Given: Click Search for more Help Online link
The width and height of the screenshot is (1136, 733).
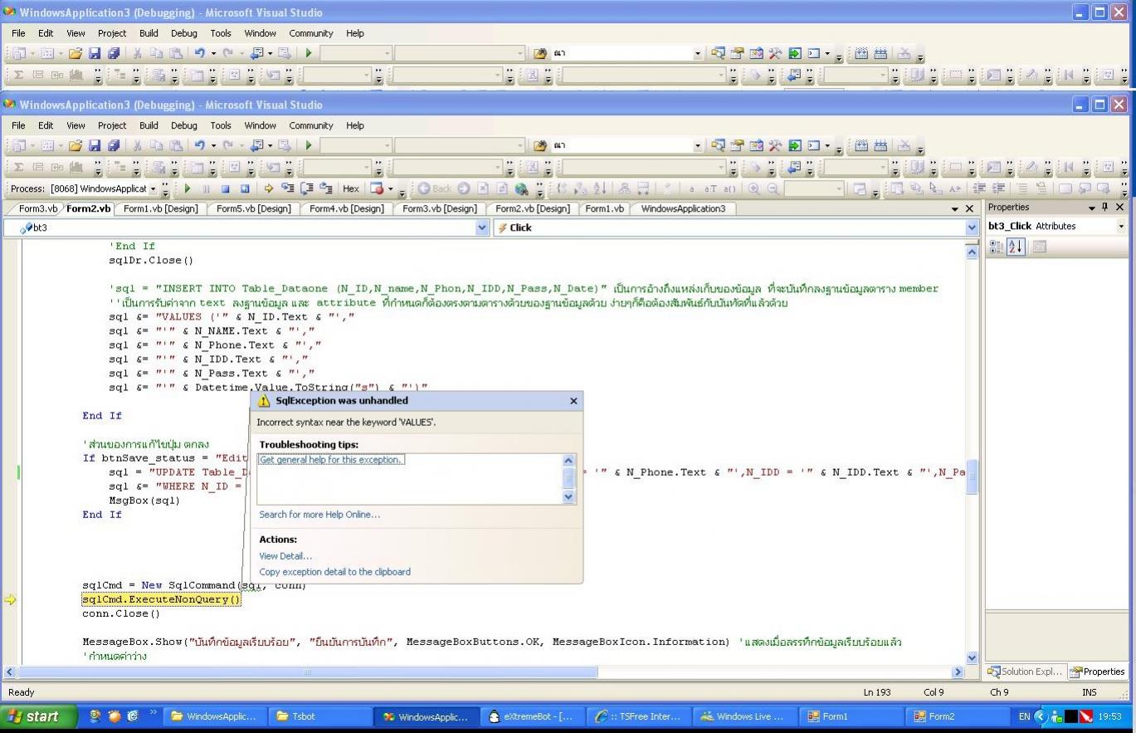Looking at the screenshot, I should click(319, 515).
